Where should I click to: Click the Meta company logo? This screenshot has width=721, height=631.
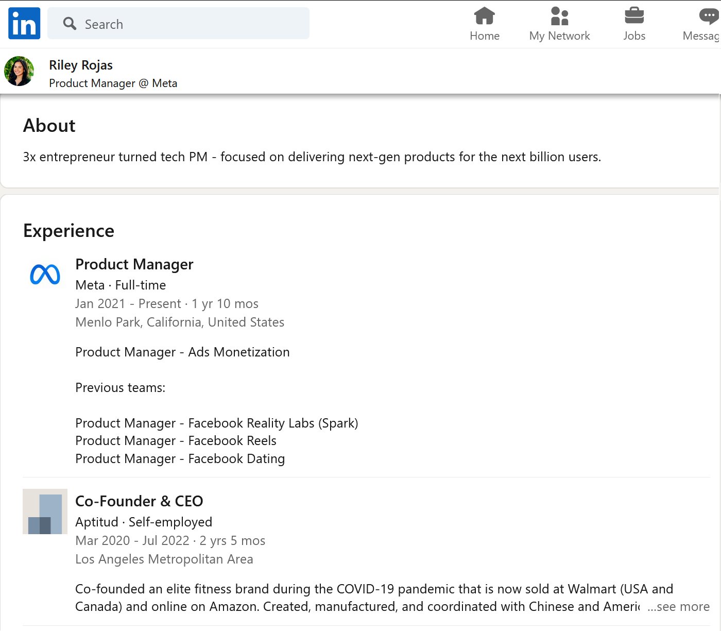(45, 275)
